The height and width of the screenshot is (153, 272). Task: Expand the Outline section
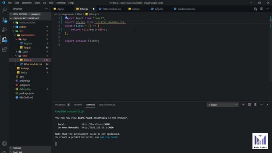[30, 148]
